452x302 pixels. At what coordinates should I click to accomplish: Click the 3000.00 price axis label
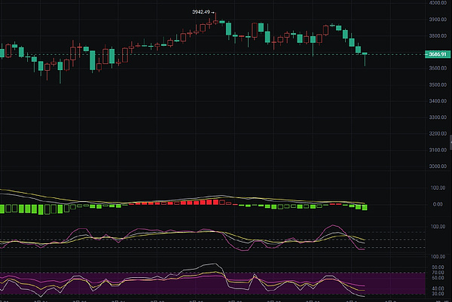tap(437, 166)
